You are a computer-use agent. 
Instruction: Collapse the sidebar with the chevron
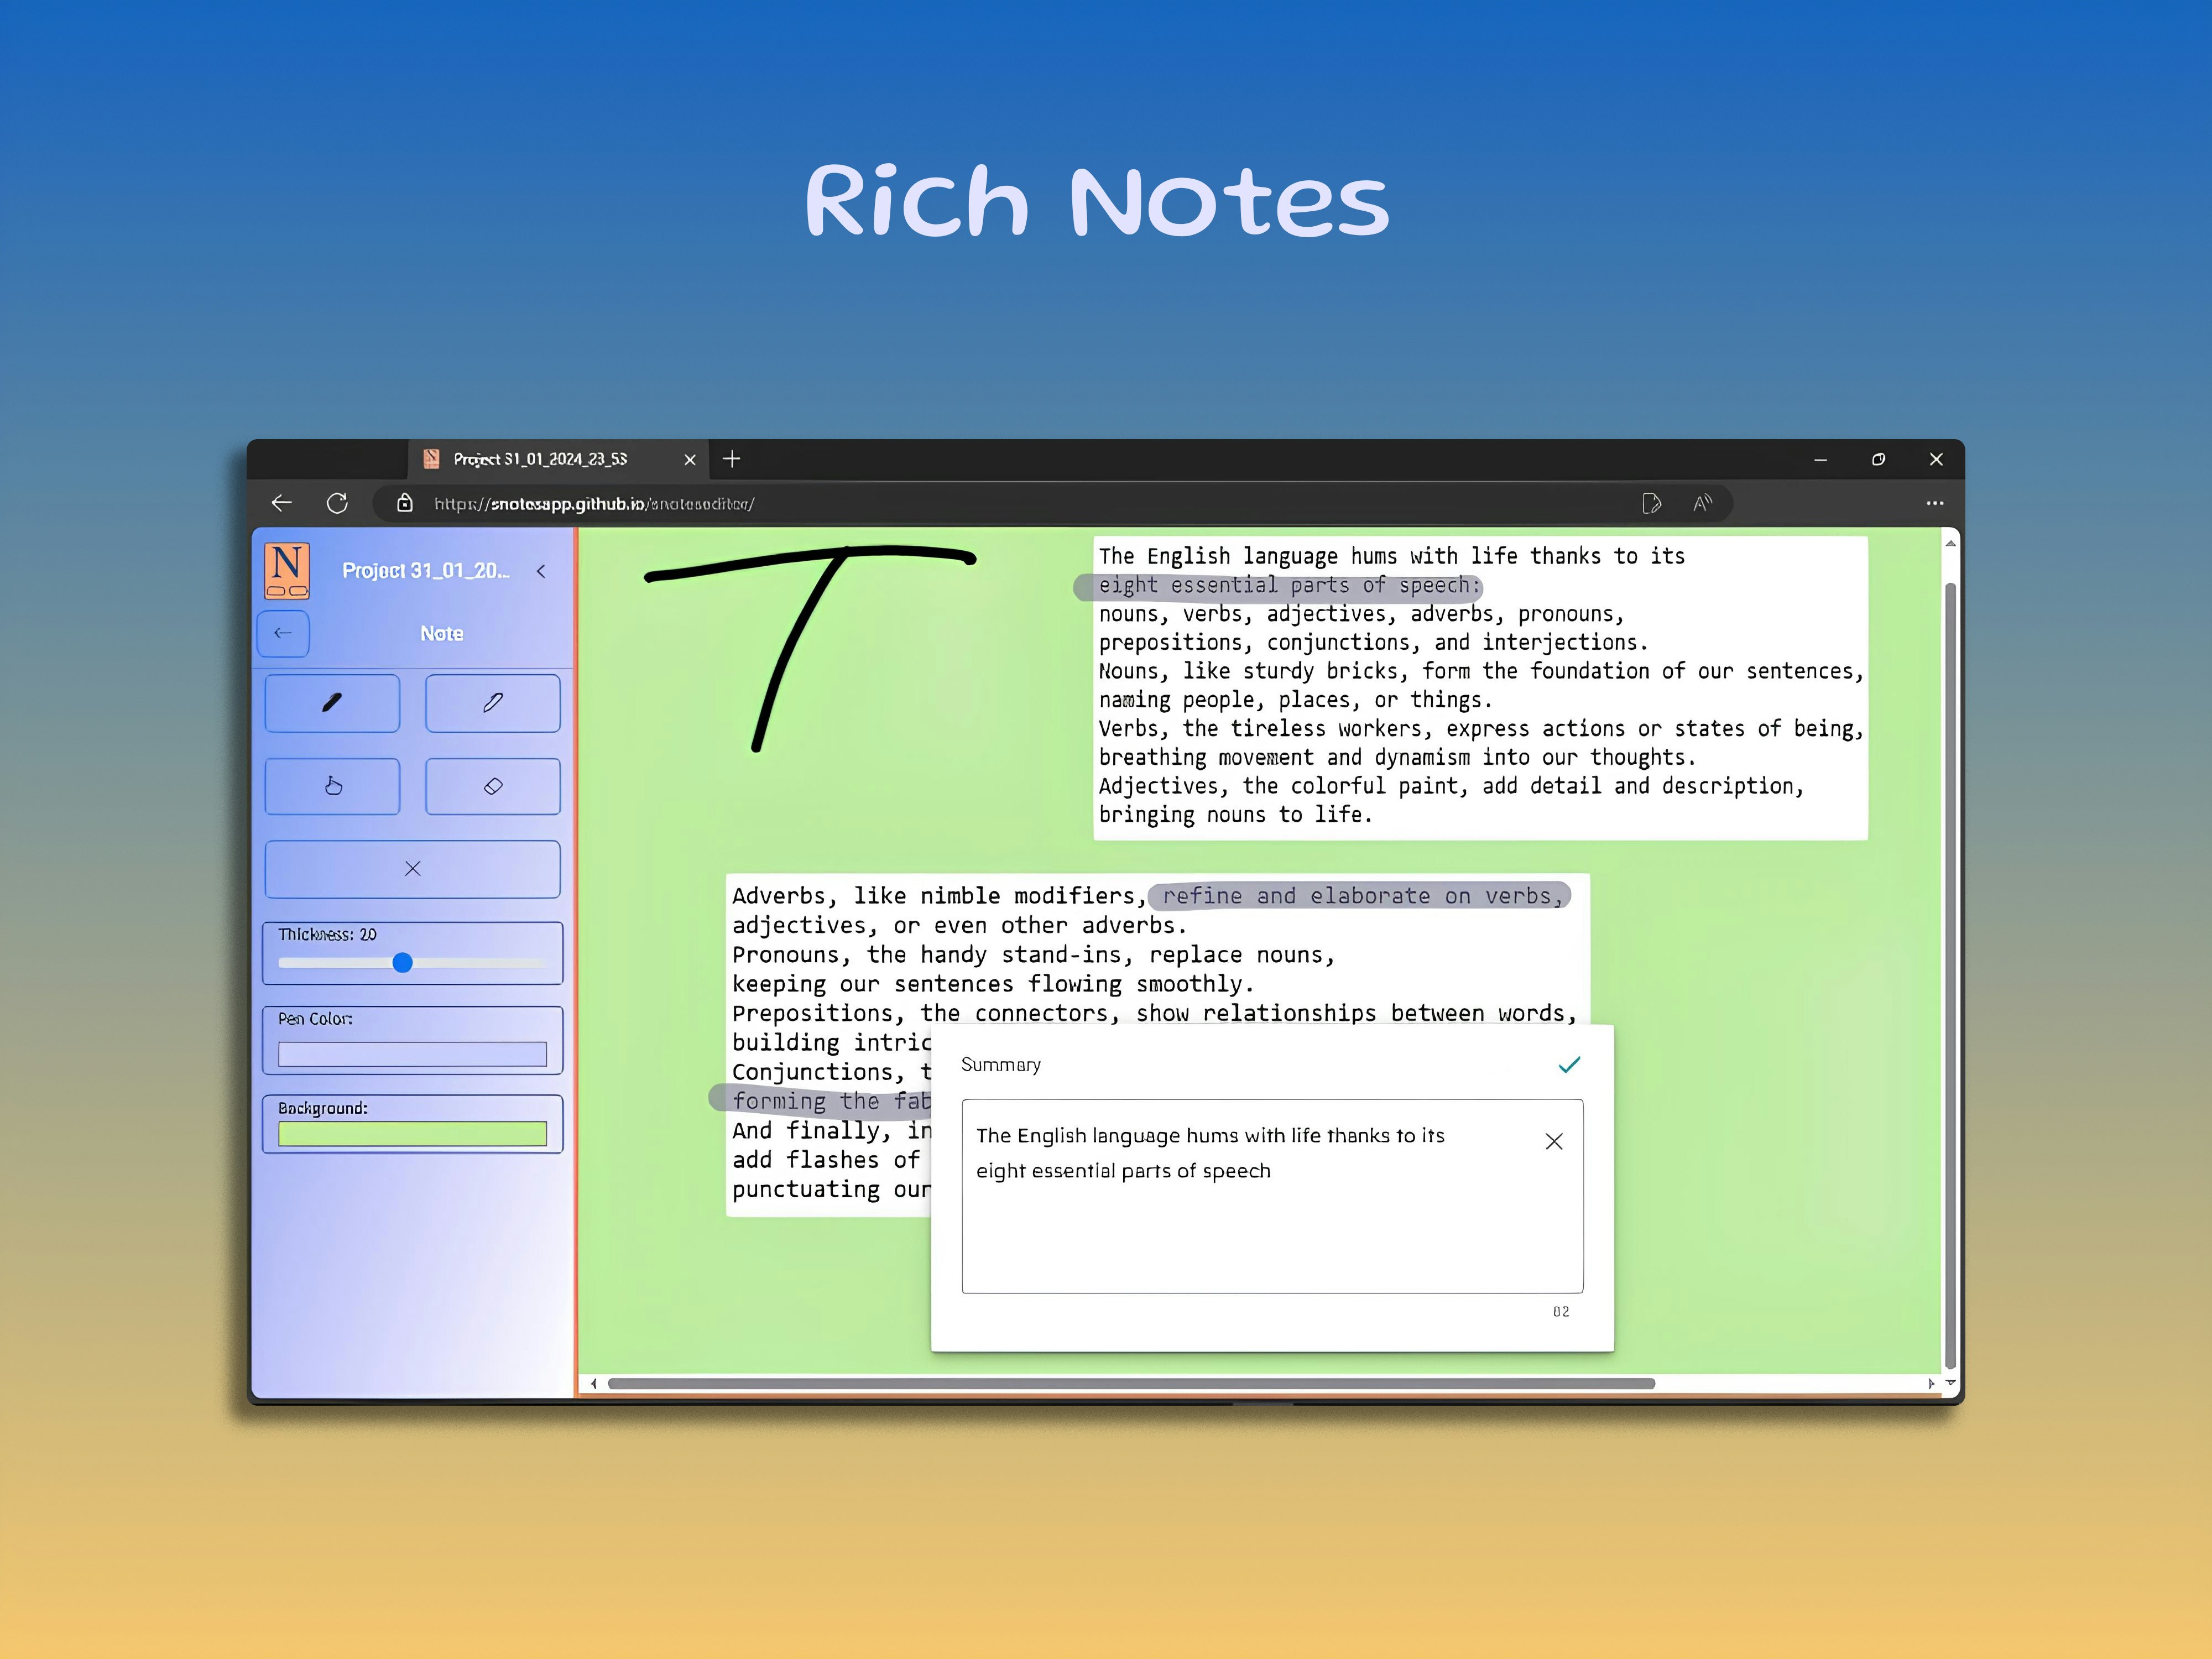point(541,571)
